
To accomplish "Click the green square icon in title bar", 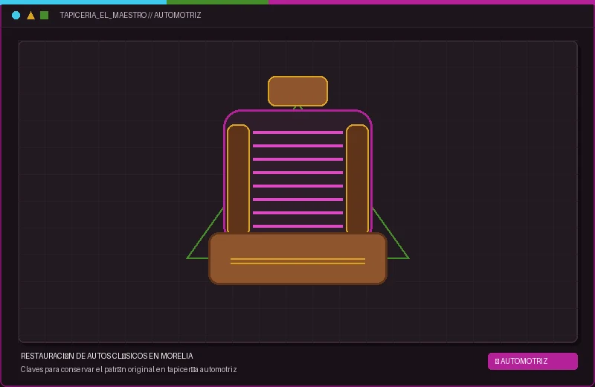I will [45, 15].
